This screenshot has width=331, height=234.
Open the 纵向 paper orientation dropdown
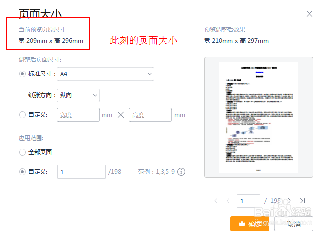pyautogui.click(x=78, y=95)
